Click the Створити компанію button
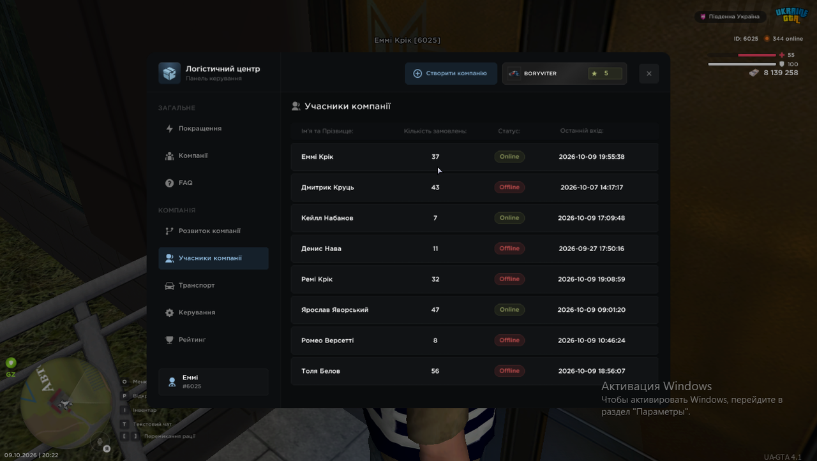Screen dimensions: 817x461 [x=451, y=73]
